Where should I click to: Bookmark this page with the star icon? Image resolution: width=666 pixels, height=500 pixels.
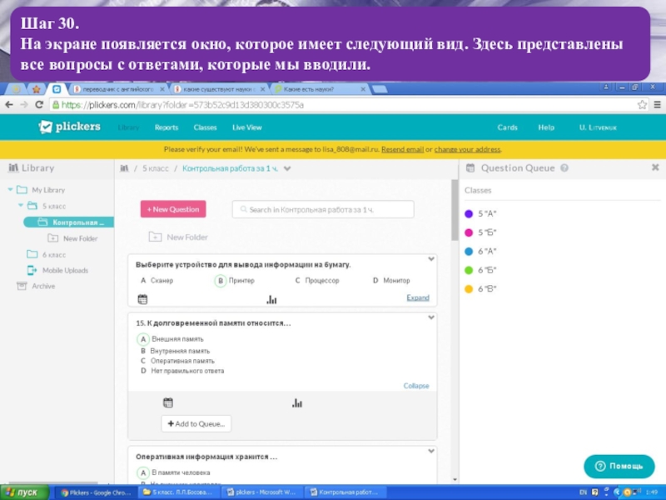tap(642, 105)
